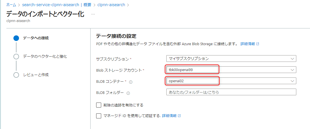Open the BLOB コンテナー dropdown
Image resolution: width=310 pixels, height=129 pixels.
click(x=231, y=81)
